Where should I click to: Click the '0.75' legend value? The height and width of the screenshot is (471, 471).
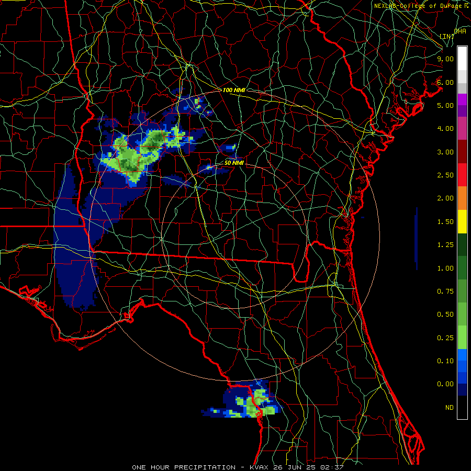(445, 291)
